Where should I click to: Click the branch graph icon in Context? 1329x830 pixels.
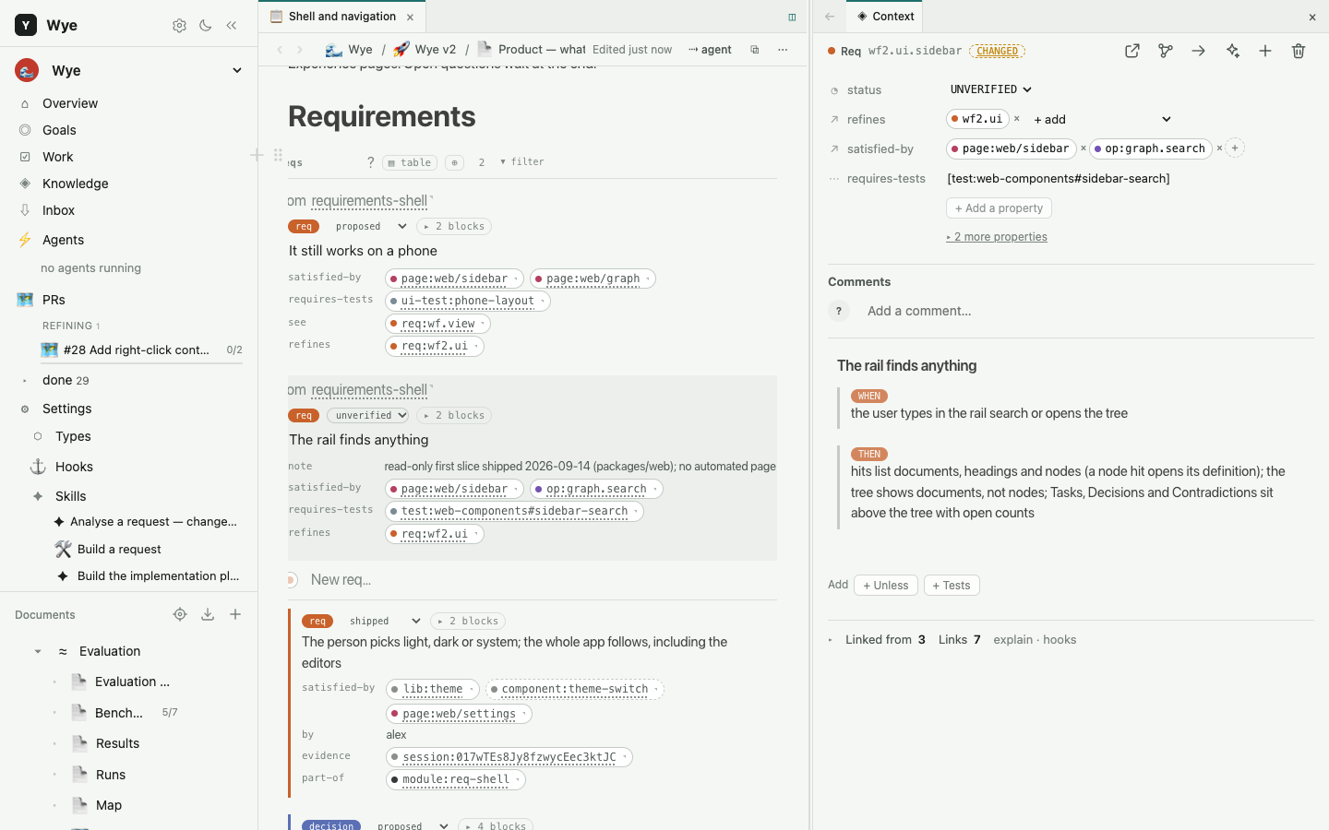1166,52
